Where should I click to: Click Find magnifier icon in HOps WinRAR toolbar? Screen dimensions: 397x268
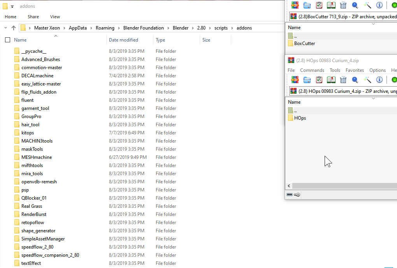click(355, 80)
